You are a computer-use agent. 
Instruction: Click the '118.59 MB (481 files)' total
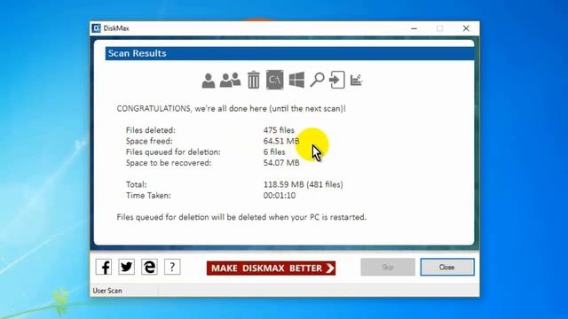[303, 184]
